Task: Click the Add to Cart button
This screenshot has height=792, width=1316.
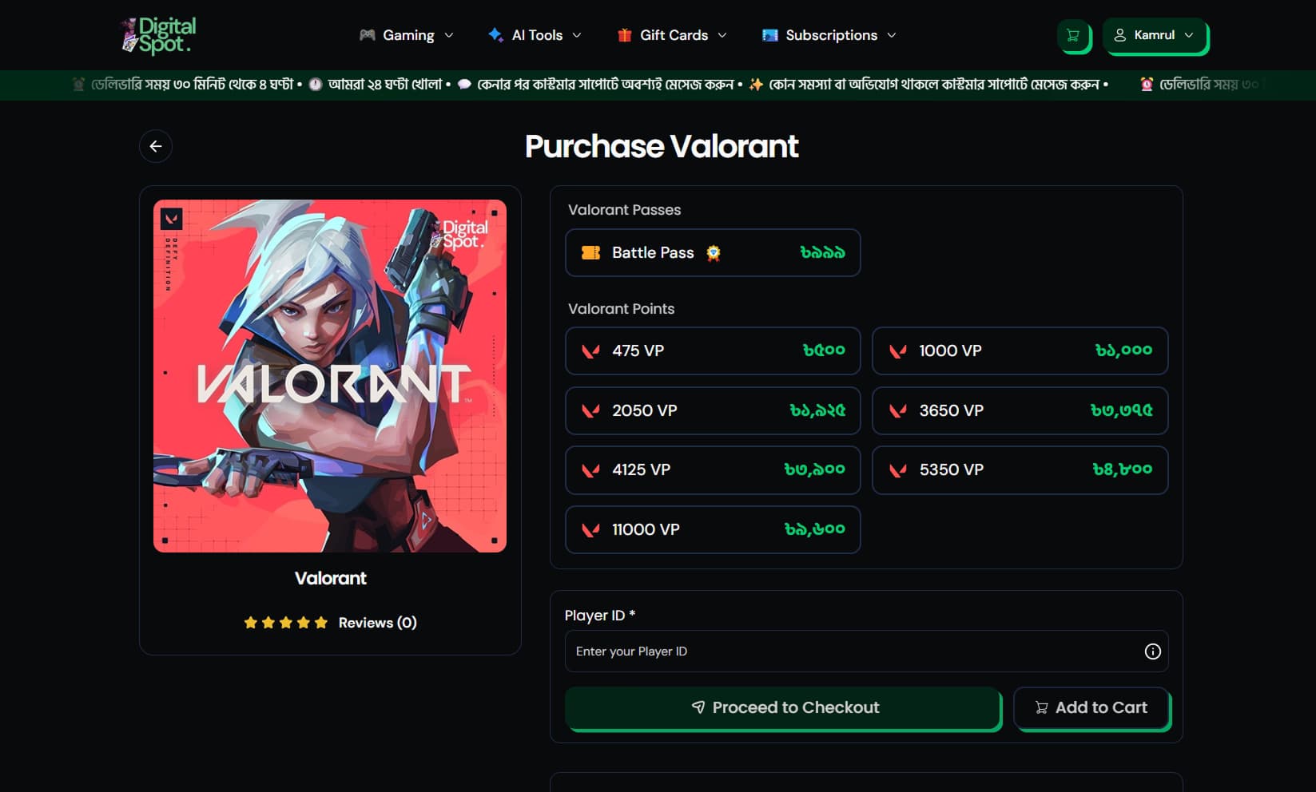Action: [1091, 707]
